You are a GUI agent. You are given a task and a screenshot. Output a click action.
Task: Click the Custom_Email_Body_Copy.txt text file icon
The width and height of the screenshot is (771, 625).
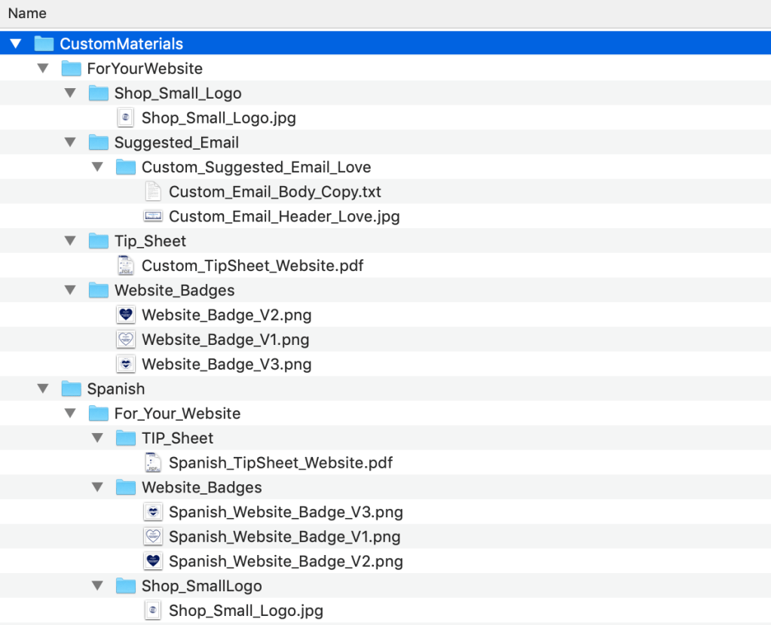(x=153, y=192)
